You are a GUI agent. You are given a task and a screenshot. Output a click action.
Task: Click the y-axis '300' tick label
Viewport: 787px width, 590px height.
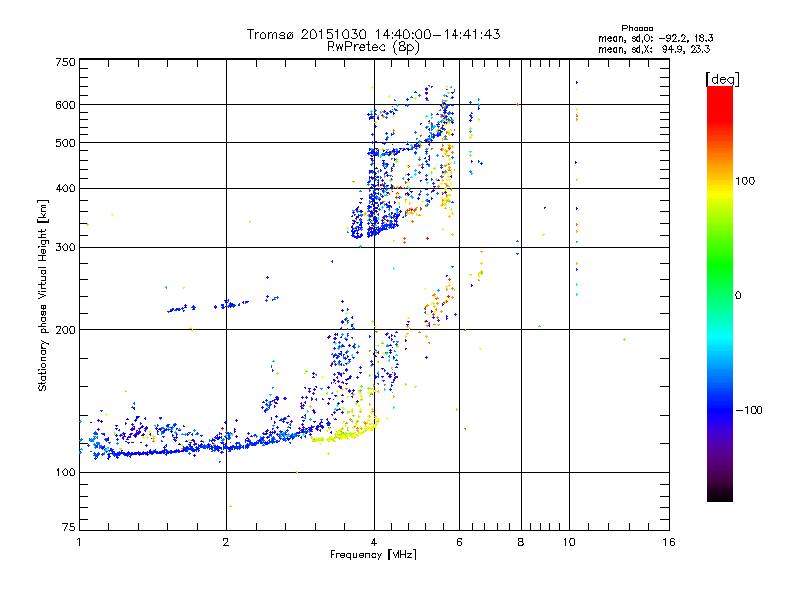tap(65, 248)
